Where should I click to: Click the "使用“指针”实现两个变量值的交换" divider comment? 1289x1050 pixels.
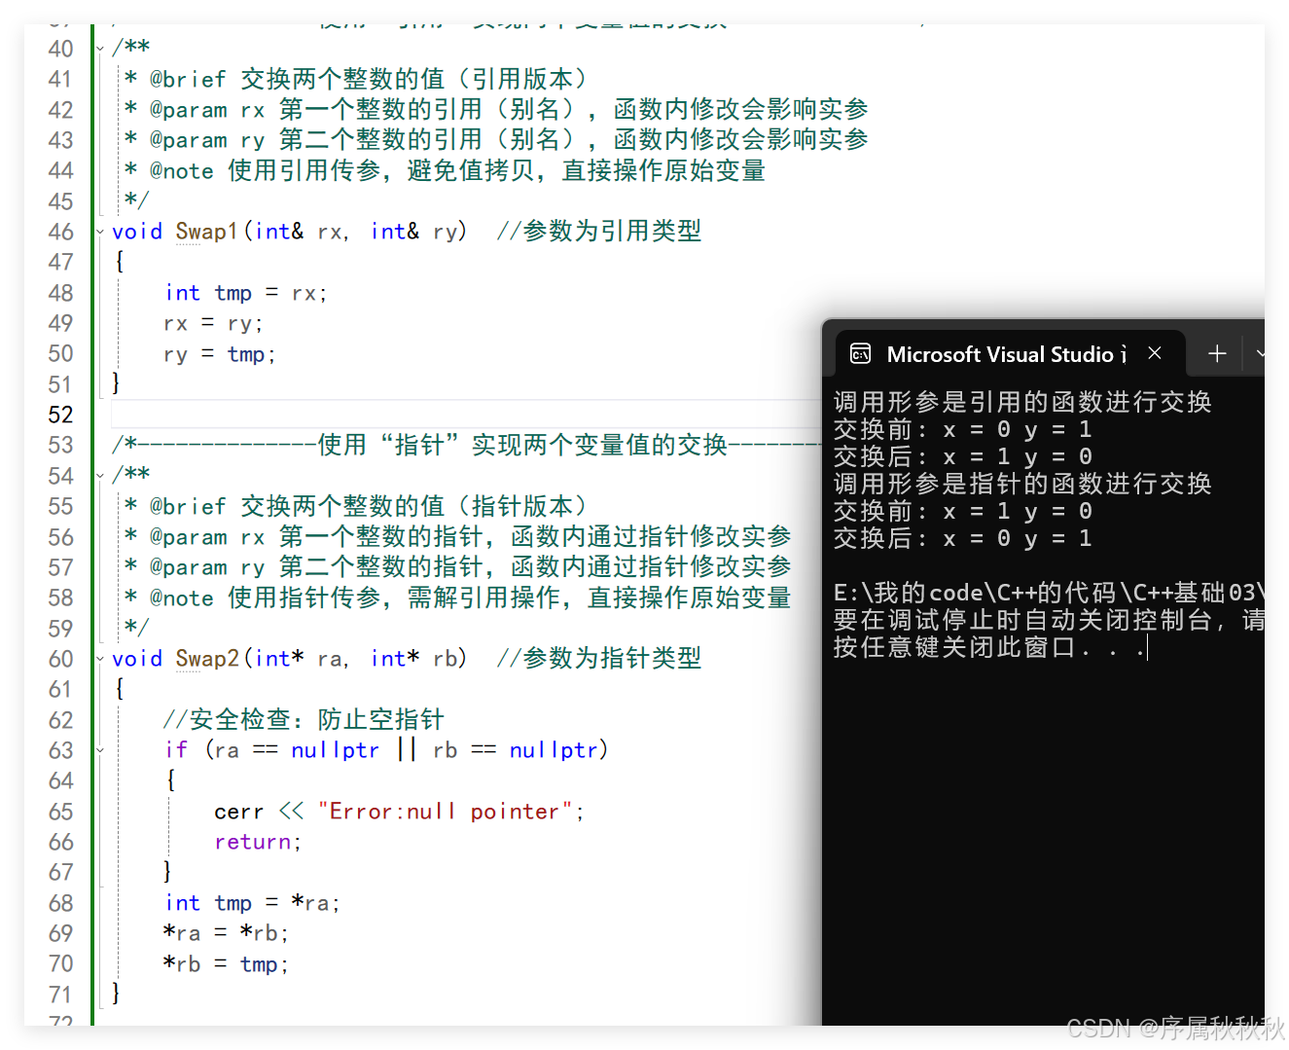click(522, 445)
